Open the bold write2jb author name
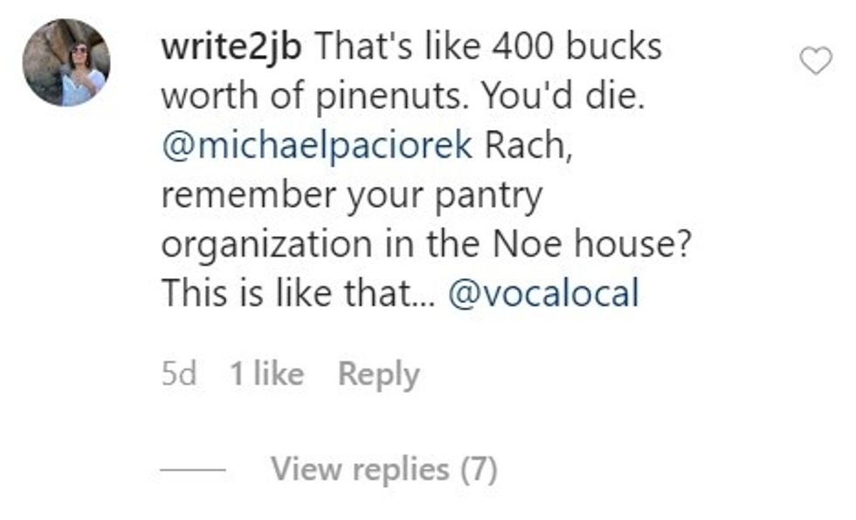The width and height of the screenshot is (856, 520). pos(231,47)
